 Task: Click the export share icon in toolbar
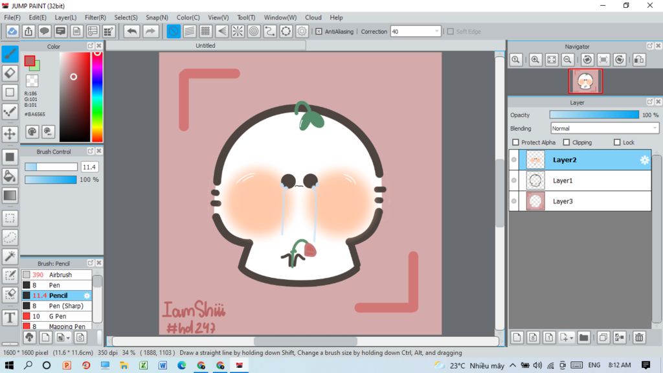[x=28, y=31]
